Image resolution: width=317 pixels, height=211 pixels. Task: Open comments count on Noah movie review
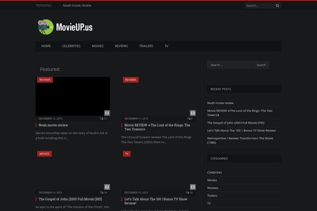click(104, 119)
